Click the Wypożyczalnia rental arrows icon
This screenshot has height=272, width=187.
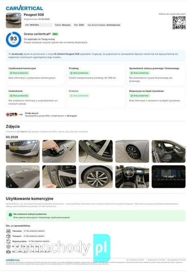8,241
